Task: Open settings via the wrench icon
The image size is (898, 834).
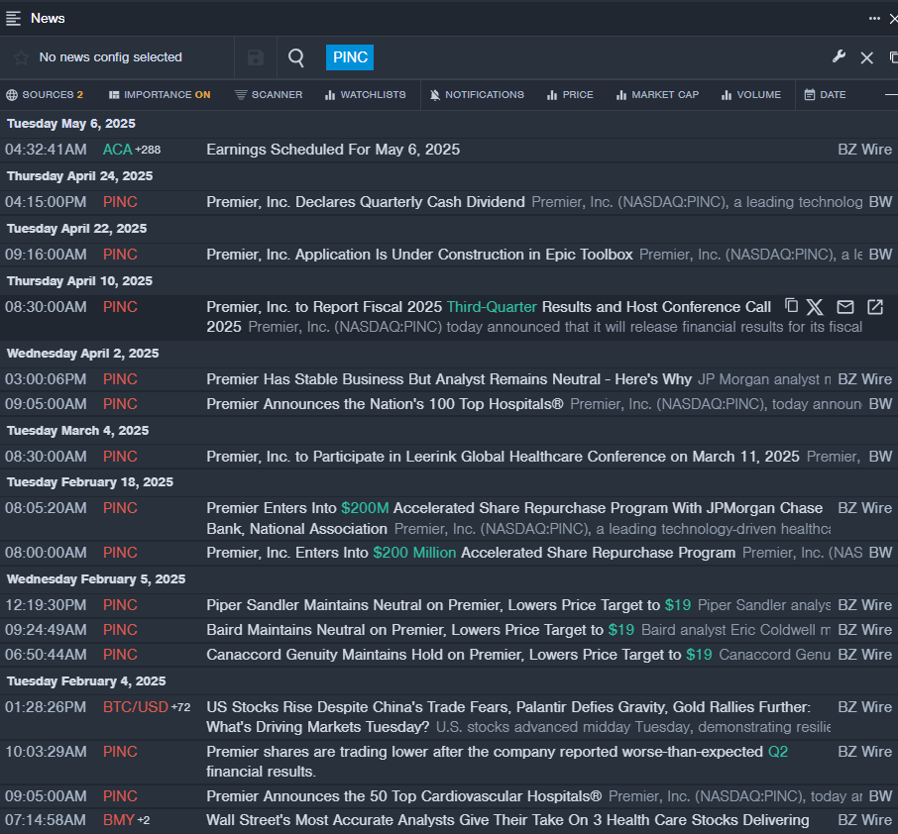Action: pos(839,56)
